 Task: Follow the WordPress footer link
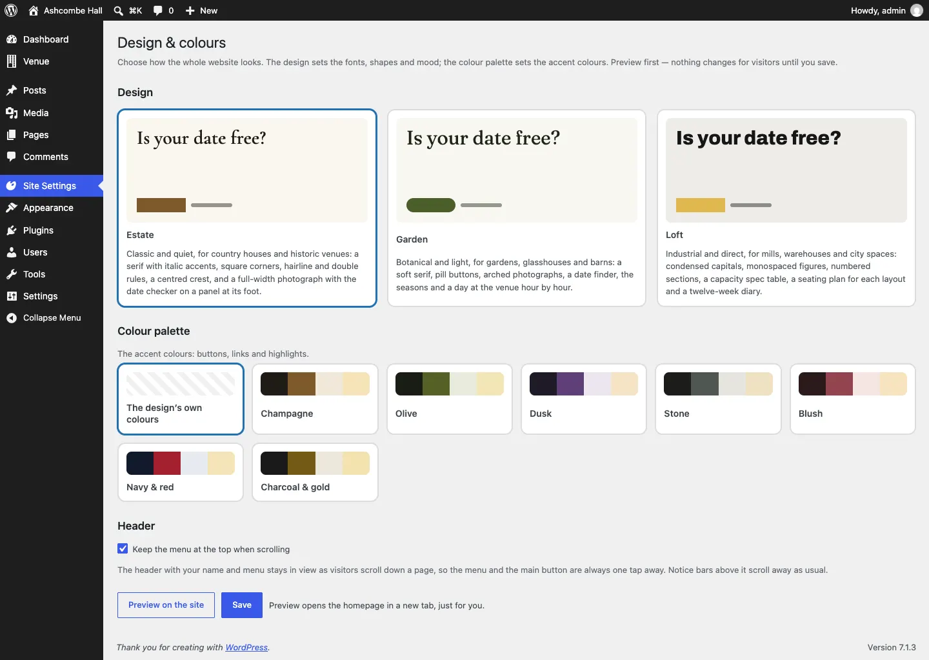246,648
